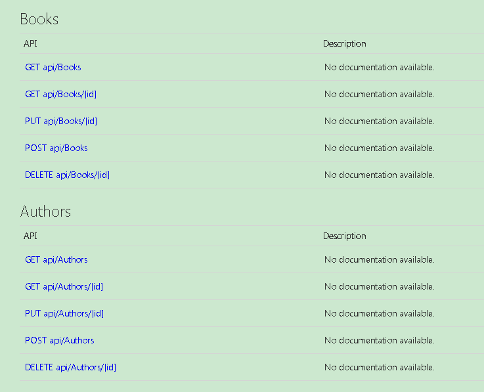Click the API column header under Authors
The width and height of the screenshot is (484, 392).
[30, 236]
